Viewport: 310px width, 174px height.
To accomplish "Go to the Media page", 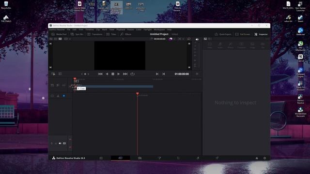I will coord(101,158).
